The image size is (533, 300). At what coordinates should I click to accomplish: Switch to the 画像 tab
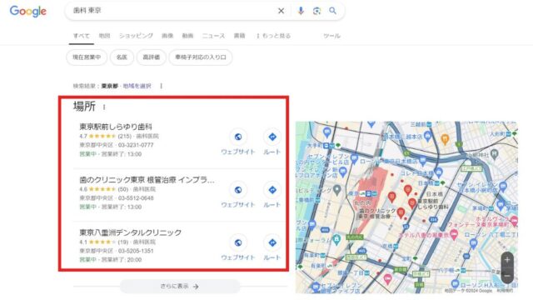167,36
